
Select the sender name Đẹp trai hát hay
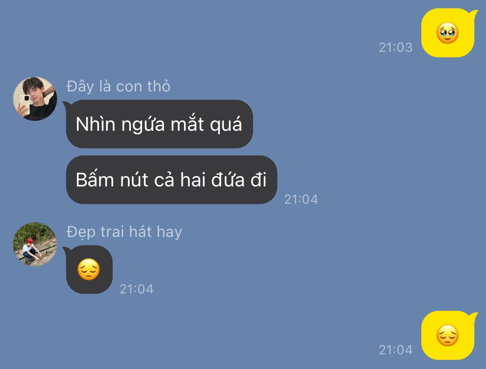(x=124, y=232)
